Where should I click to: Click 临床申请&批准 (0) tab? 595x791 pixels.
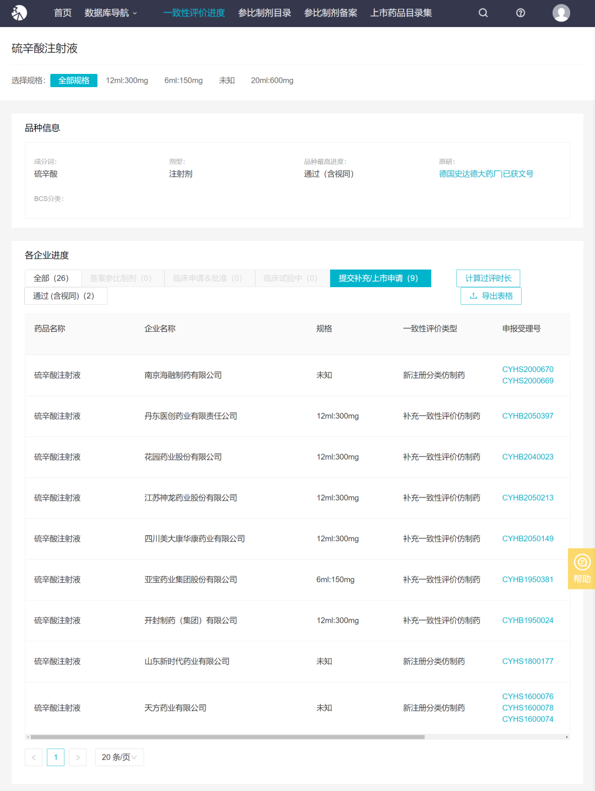(210, 278)
